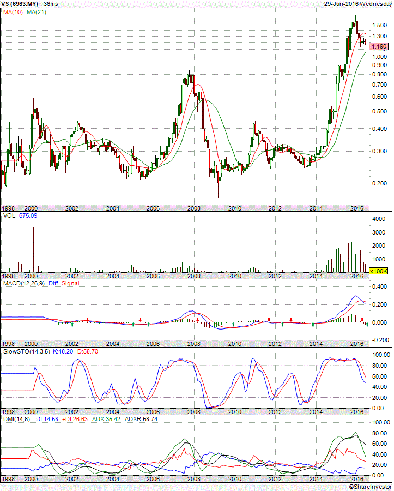
Task: Click the 4000 volume axis label
Action: (x=379, y=219)
